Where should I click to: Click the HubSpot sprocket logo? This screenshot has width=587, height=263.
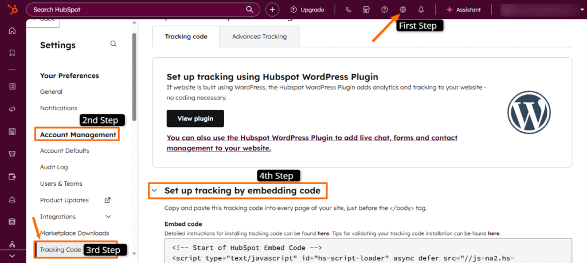point(13,10)
